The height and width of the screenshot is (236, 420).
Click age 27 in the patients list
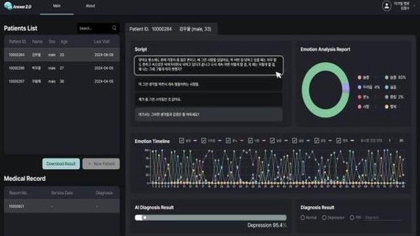62,68
